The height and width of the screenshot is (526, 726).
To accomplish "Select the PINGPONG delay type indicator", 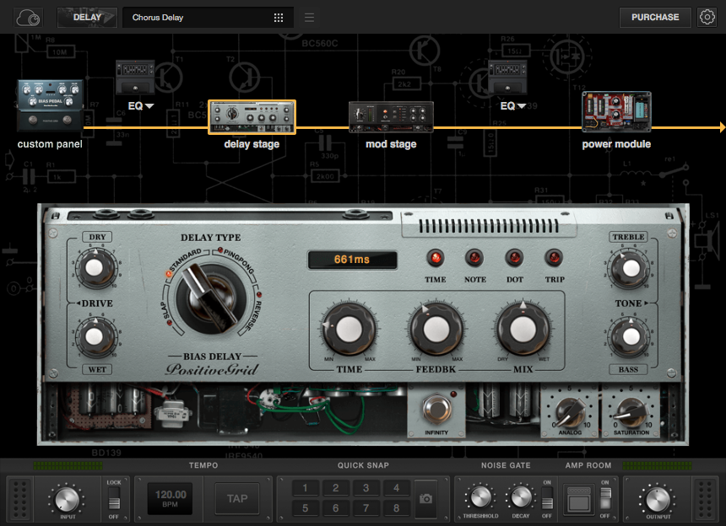I will click(x=220, y=250).
